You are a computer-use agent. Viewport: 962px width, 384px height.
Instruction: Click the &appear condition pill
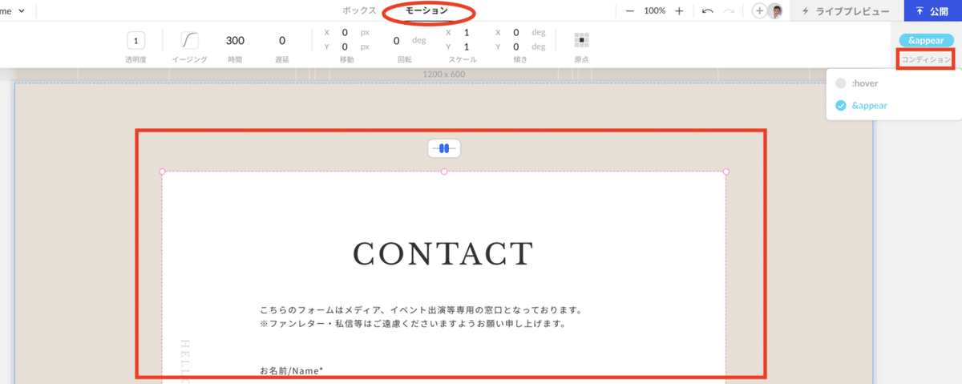coord(925,40)
